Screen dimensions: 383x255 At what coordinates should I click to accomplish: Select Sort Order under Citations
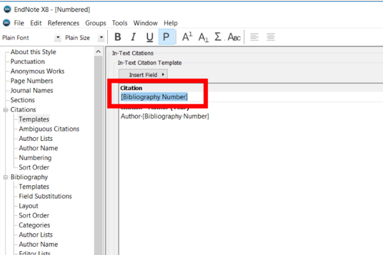tap(34, 167)
